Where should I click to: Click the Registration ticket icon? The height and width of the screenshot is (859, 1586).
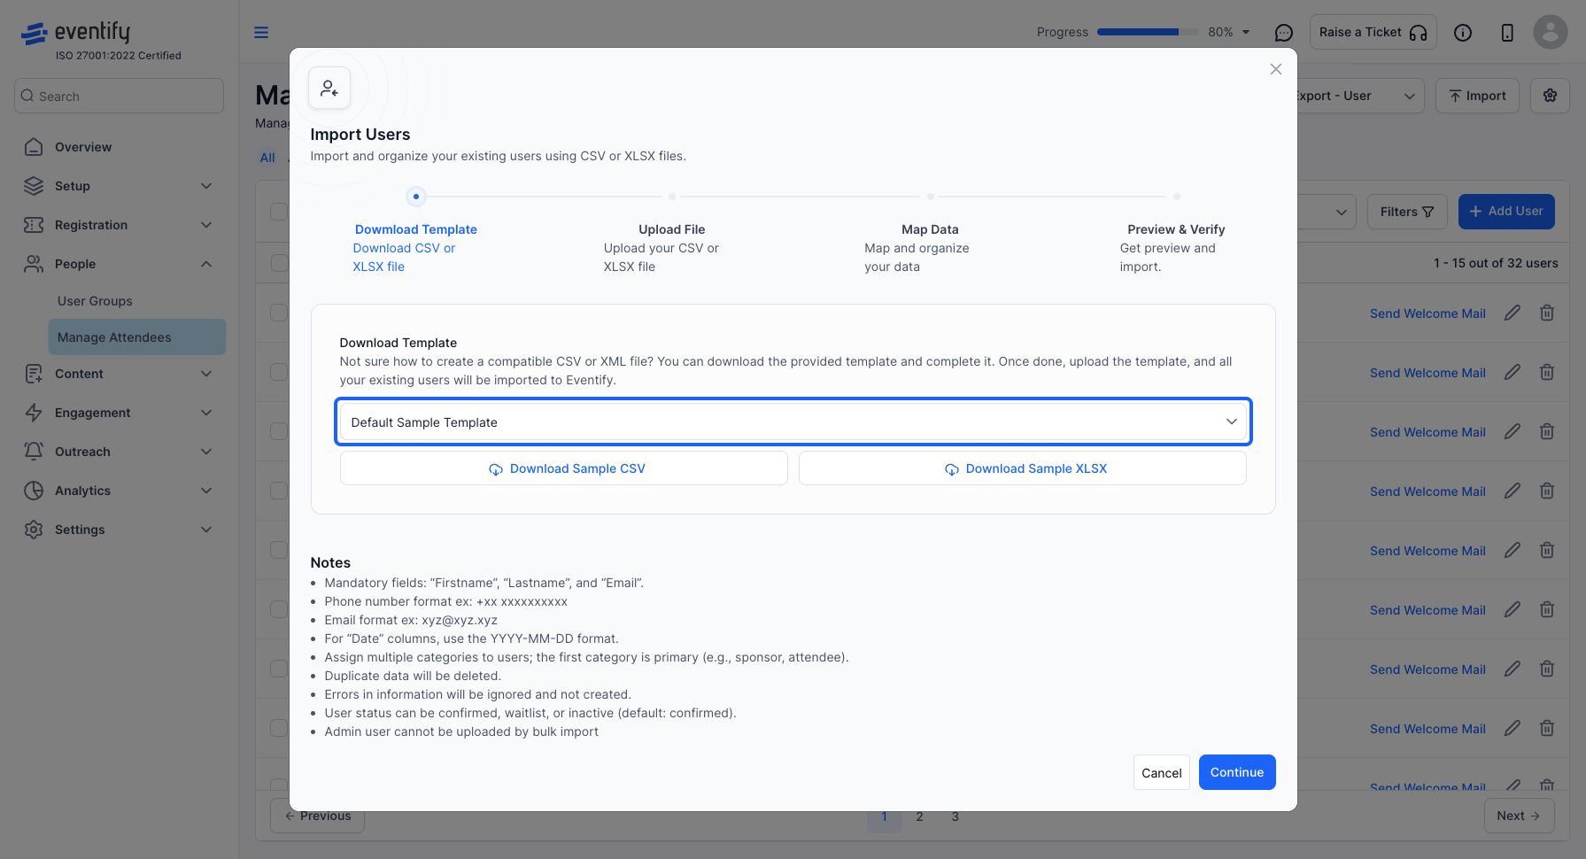[34, 225]
